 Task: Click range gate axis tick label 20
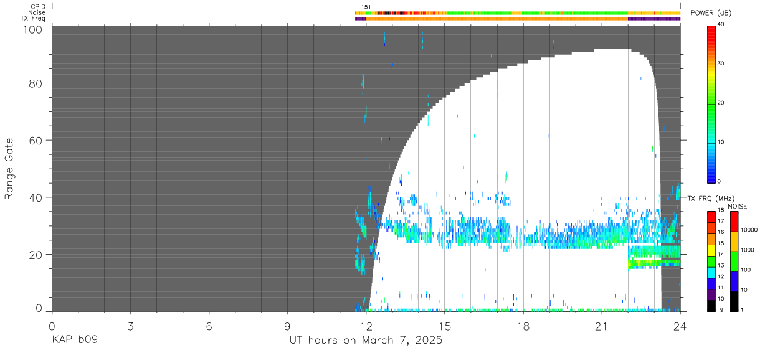click(x=36, y=255)
